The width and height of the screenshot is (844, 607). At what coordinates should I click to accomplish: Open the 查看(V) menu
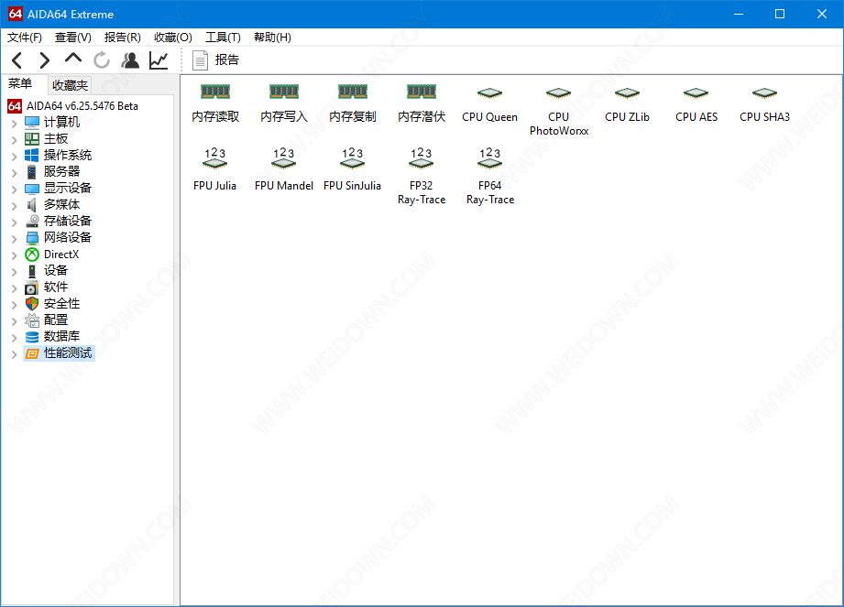pyautogui.click(x=72, y=38)
